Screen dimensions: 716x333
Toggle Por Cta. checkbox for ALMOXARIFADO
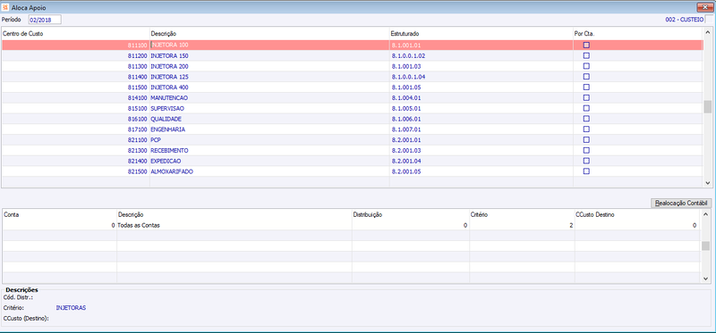click(x=586, y=171)
